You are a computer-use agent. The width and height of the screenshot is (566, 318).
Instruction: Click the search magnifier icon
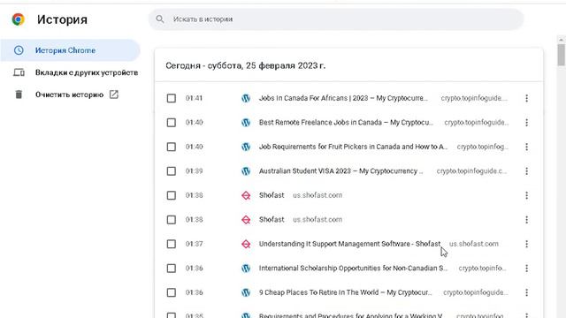point(160,19)
